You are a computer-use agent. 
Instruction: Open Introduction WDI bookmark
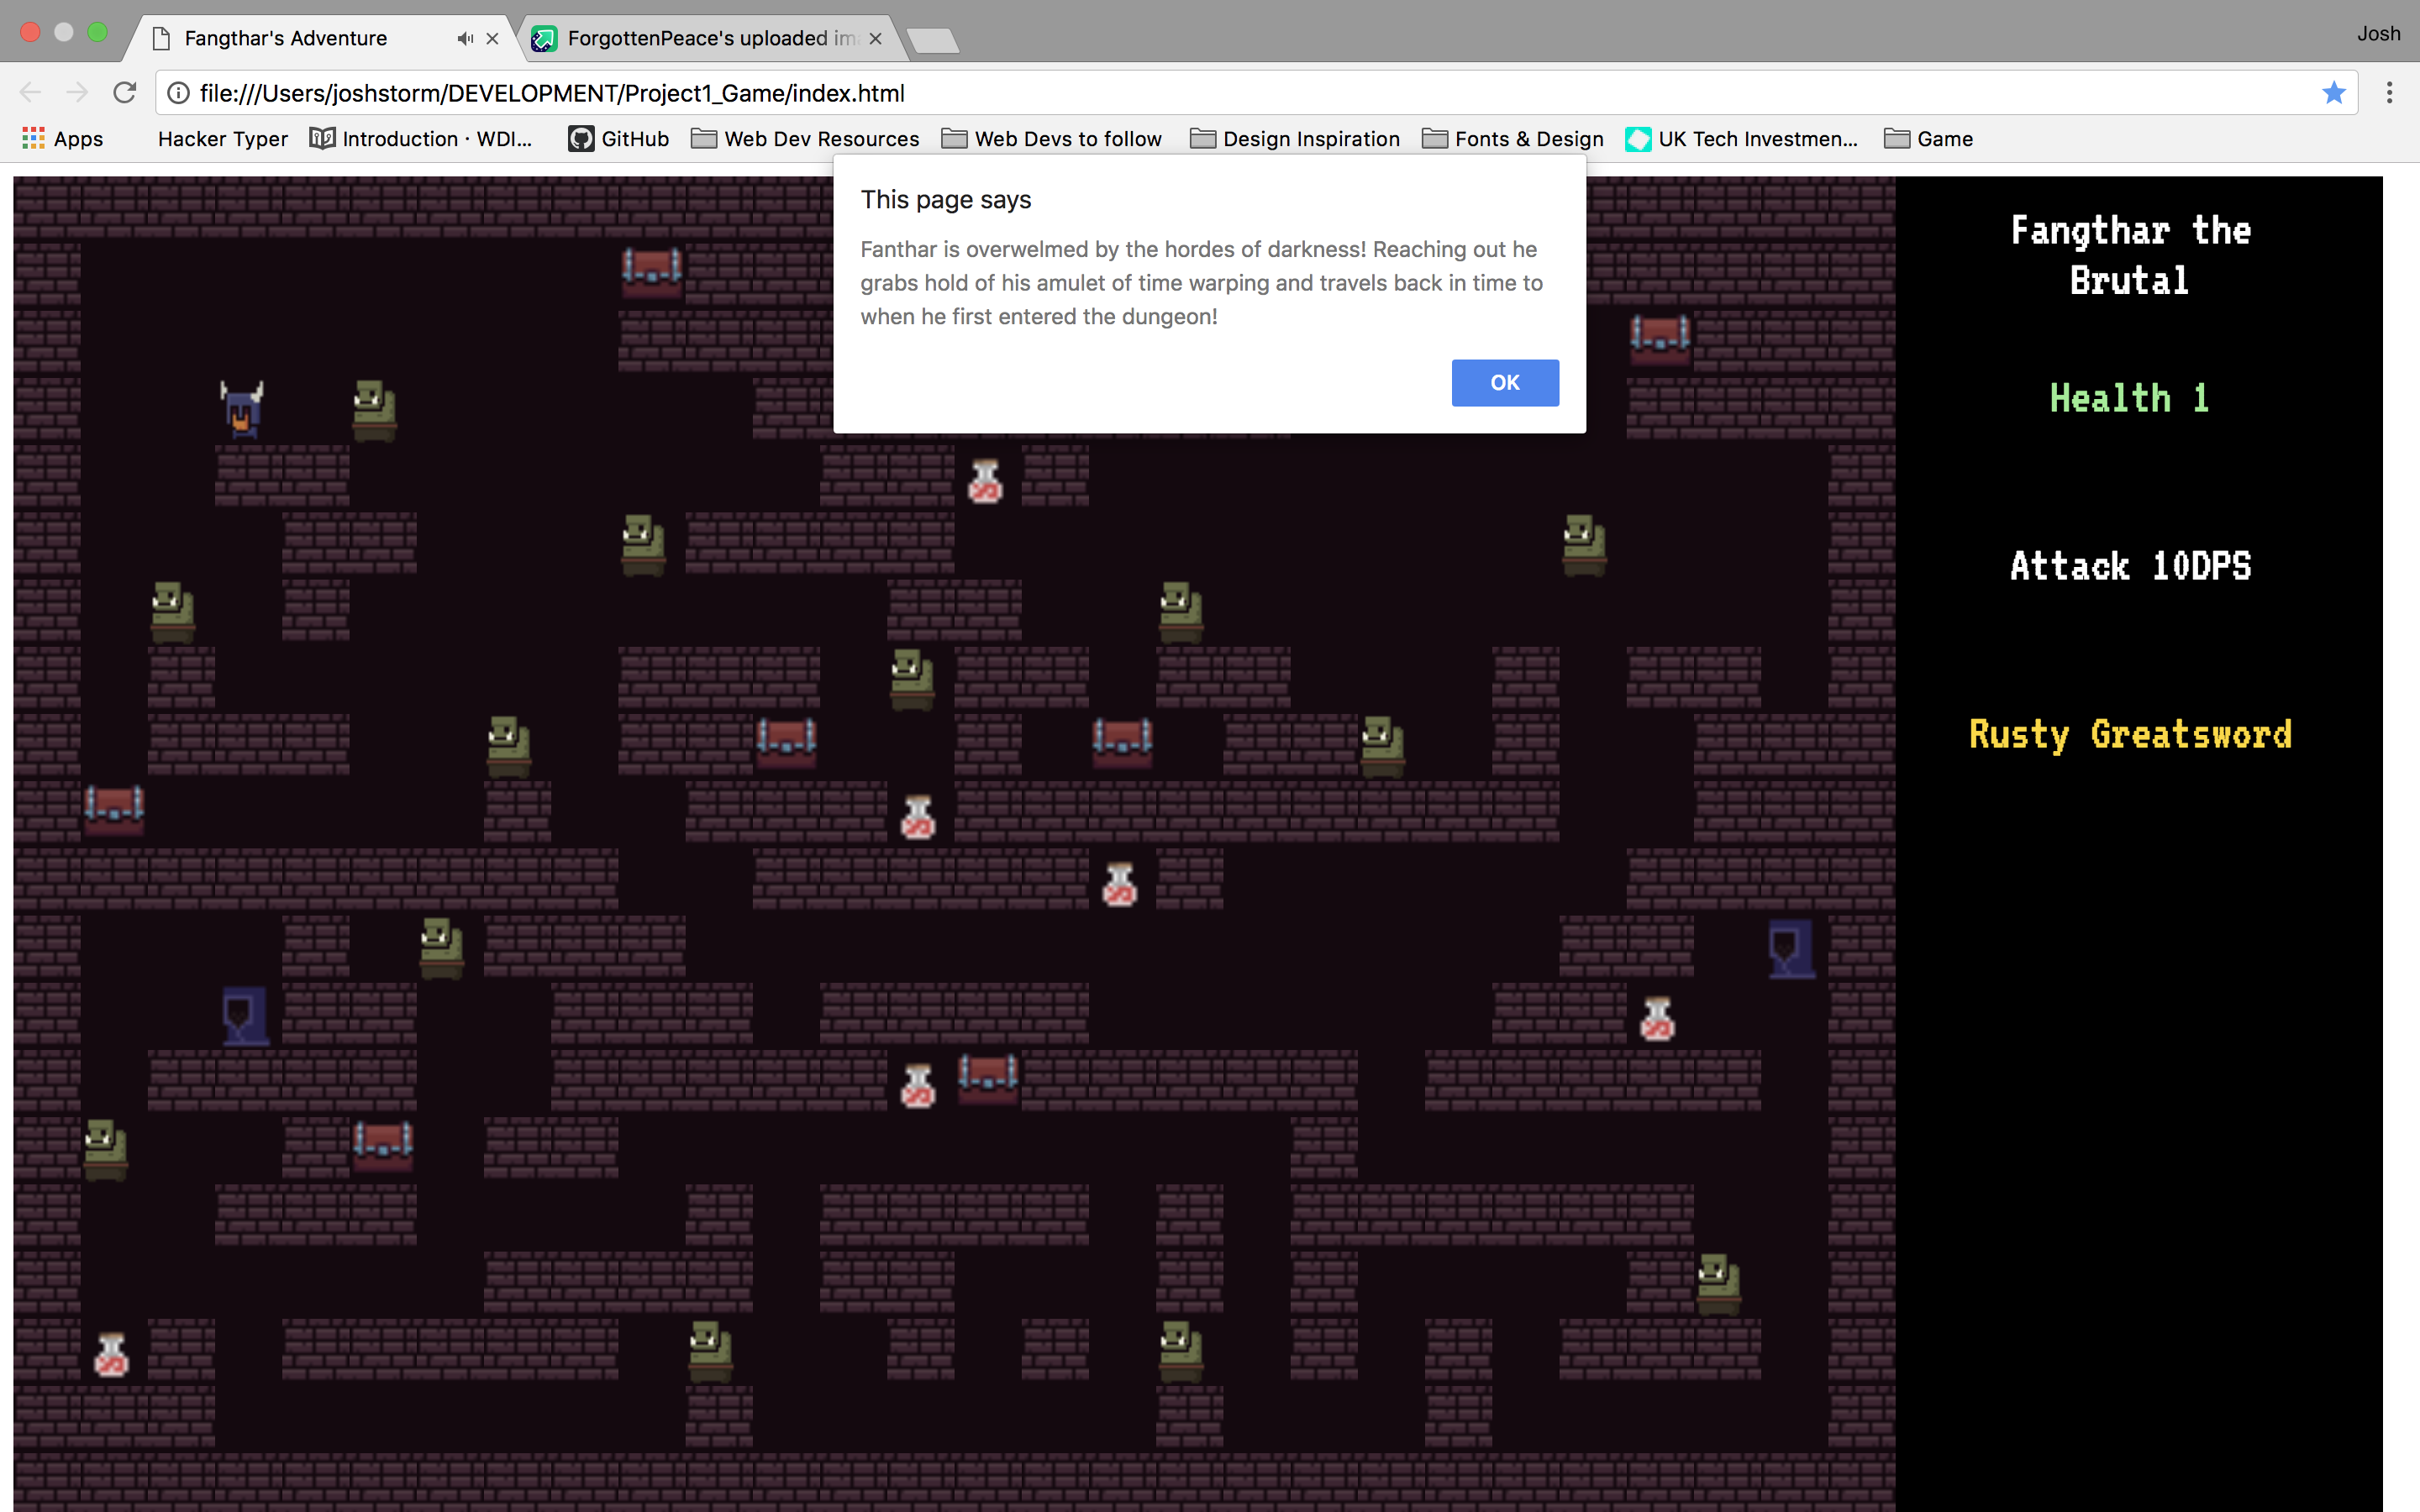click(421, 139)
